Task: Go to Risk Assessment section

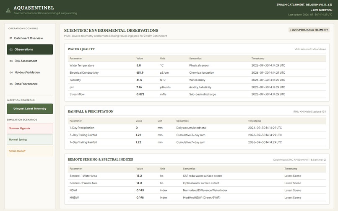Action: point(30,61)
